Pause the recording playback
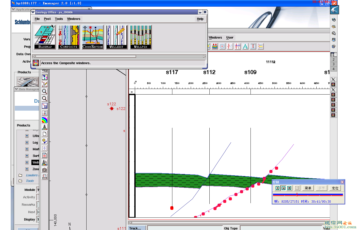The width and height of the screenshot is (358, 230). [283, 188]
